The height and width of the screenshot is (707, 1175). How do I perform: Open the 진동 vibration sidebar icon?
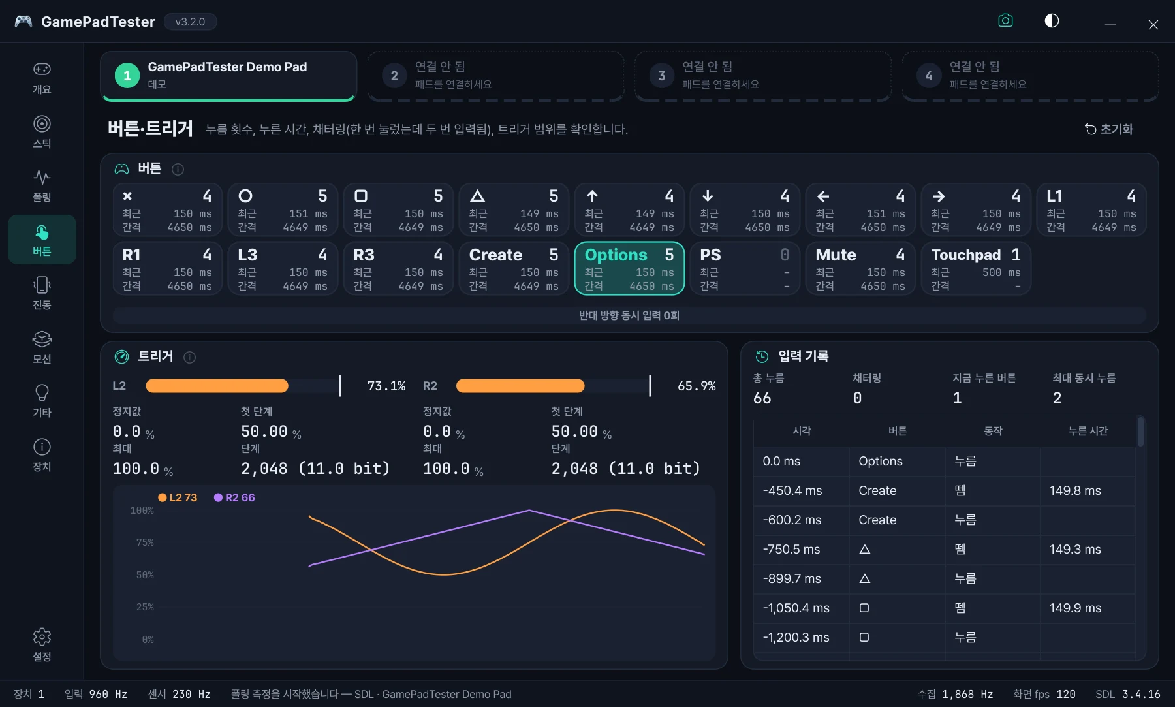(42, 293)
